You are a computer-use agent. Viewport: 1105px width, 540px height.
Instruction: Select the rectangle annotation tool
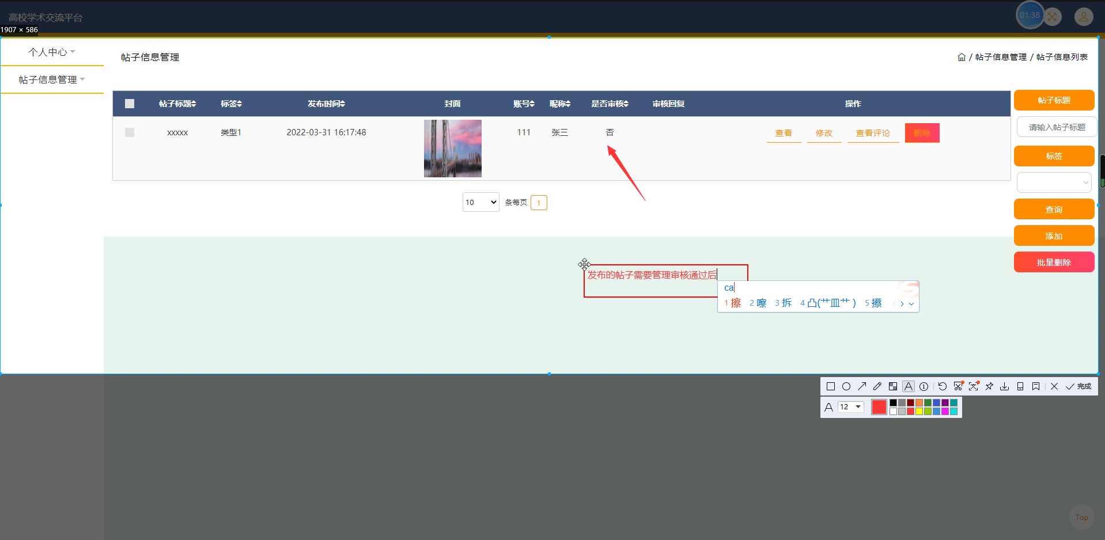point(831,386)
